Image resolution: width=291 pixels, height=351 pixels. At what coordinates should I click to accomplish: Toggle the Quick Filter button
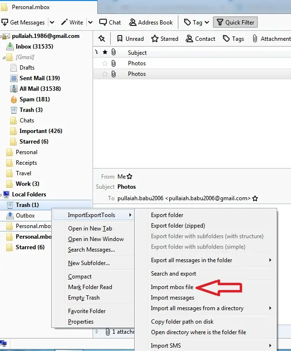pos(235,23)
